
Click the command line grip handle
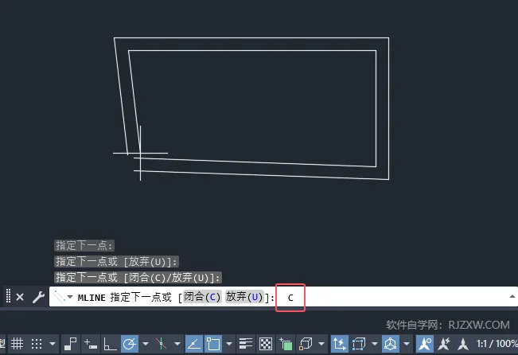point(8,296)
